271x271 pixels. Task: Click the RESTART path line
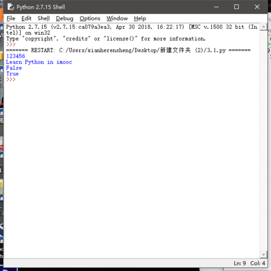click(x=128, y=50)
